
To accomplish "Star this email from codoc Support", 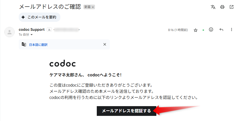I will tap(196, 30).
